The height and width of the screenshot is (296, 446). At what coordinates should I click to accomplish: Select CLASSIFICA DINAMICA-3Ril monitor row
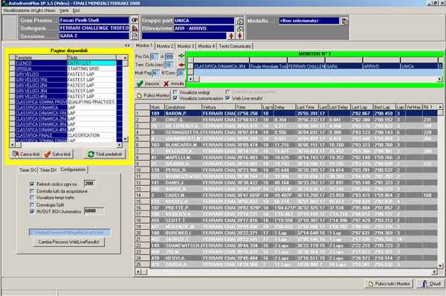[x=315, y=66]
